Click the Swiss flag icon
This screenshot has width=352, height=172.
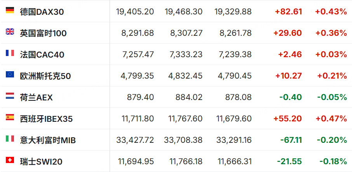[x=10, y=160]
